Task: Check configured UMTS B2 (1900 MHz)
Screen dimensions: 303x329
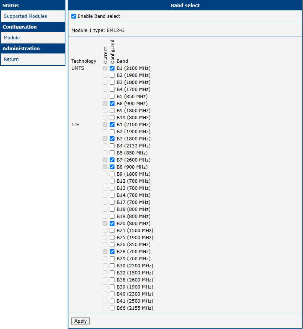Action: click(112, 75)
